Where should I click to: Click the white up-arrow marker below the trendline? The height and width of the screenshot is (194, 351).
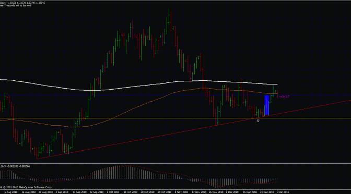(258, 120)
